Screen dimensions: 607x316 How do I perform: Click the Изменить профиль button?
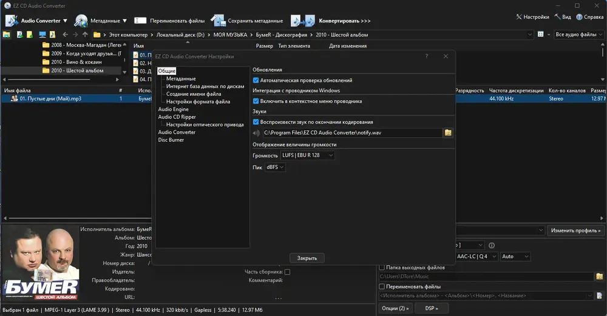click(x=575, y=230)
